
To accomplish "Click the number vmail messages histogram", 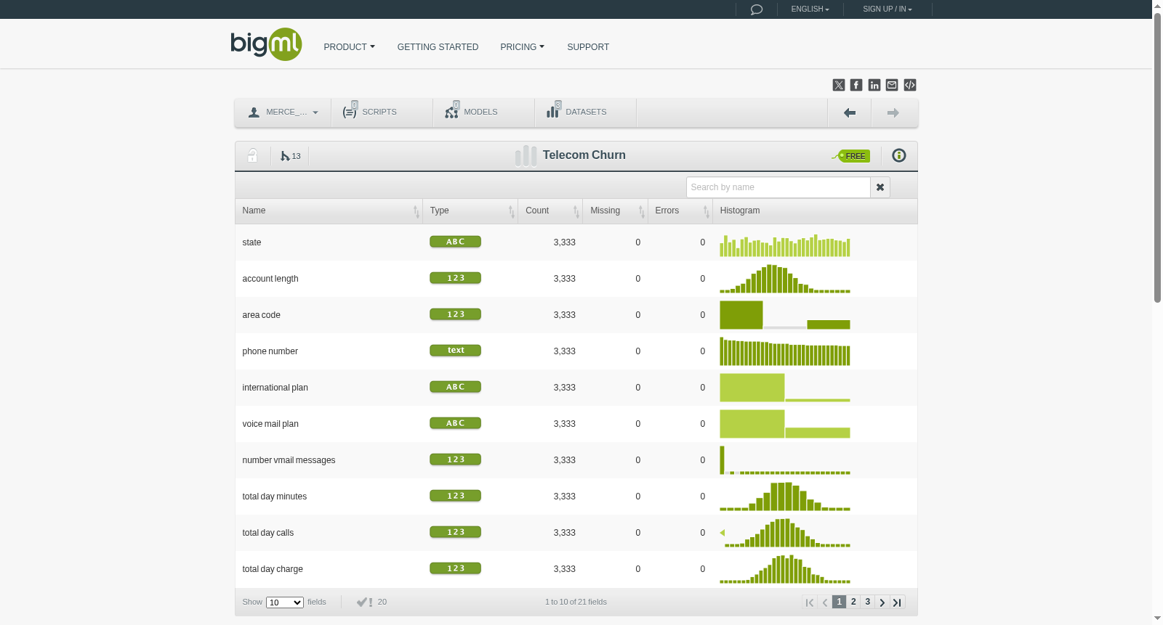I will point(785,460).
